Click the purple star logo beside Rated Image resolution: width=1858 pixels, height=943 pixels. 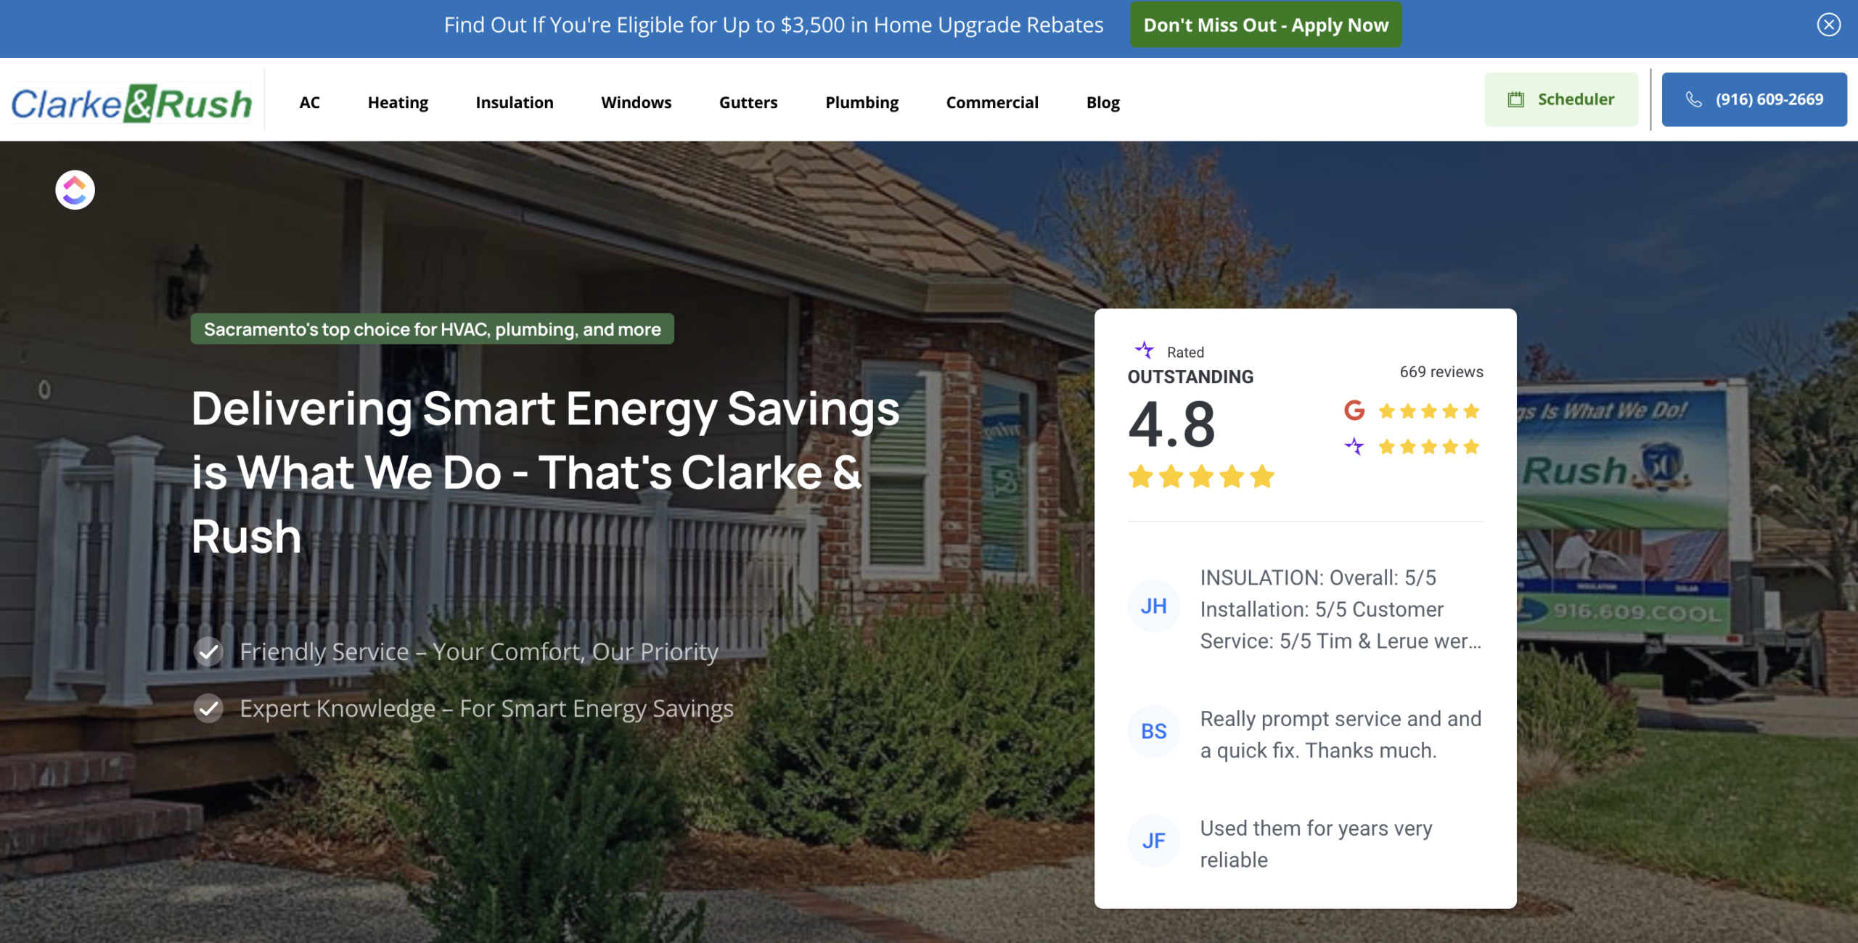coord(1145,350)
